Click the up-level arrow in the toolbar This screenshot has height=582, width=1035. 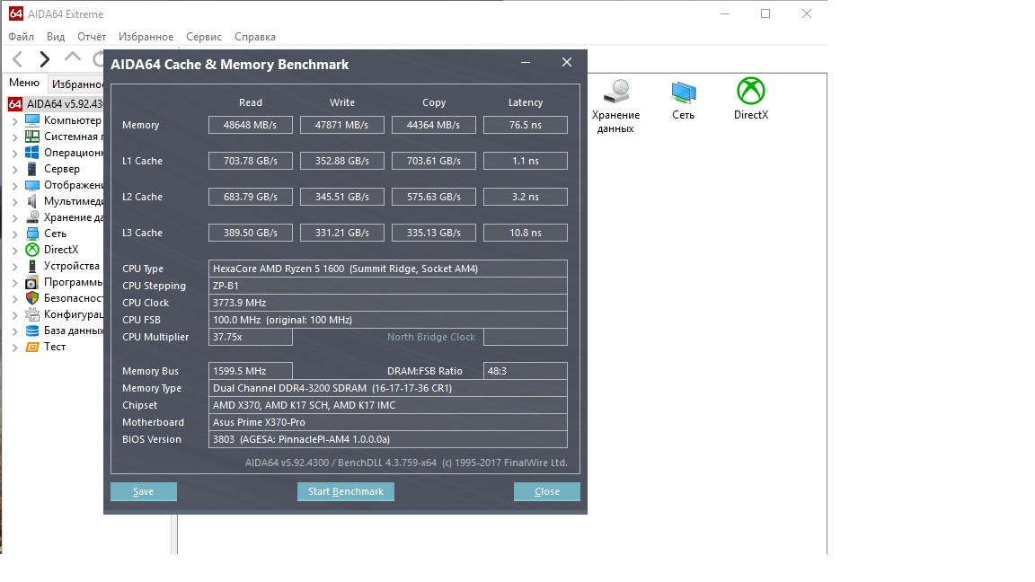[x=73, y=57]
